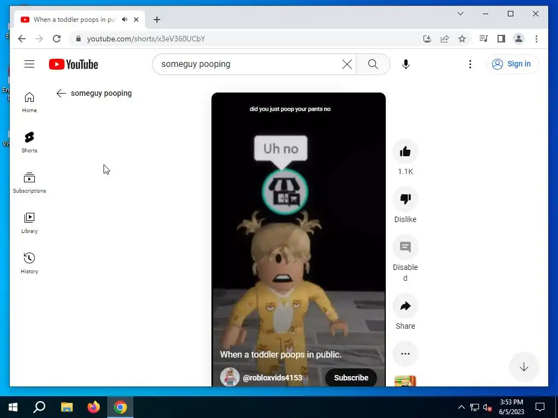Like the short with thumbs up
This screenshot has width=558, height=418.
[405, 152]
